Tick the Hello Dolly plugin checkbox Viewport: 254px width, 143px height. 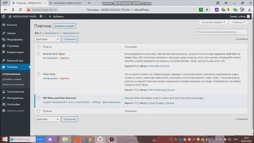[x=38, y=74]
